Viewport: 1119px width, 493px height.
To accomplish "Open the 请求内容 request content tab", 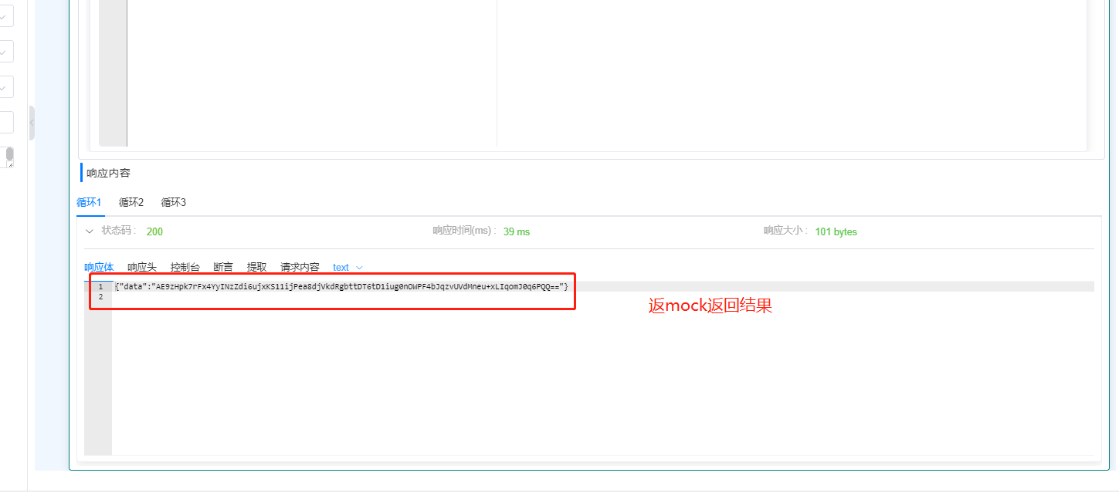I will tap(299, 267).
